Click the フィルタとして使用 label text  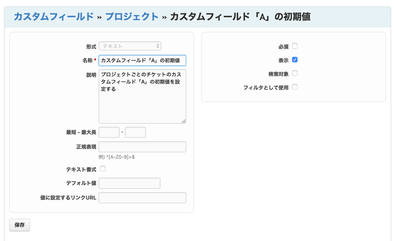[x=266, y=88]
